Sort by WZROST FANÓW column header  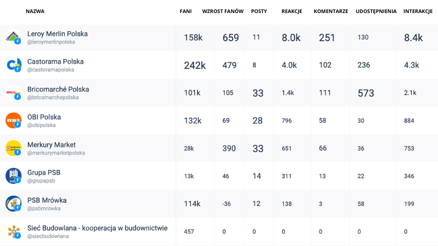pos(223,11)
